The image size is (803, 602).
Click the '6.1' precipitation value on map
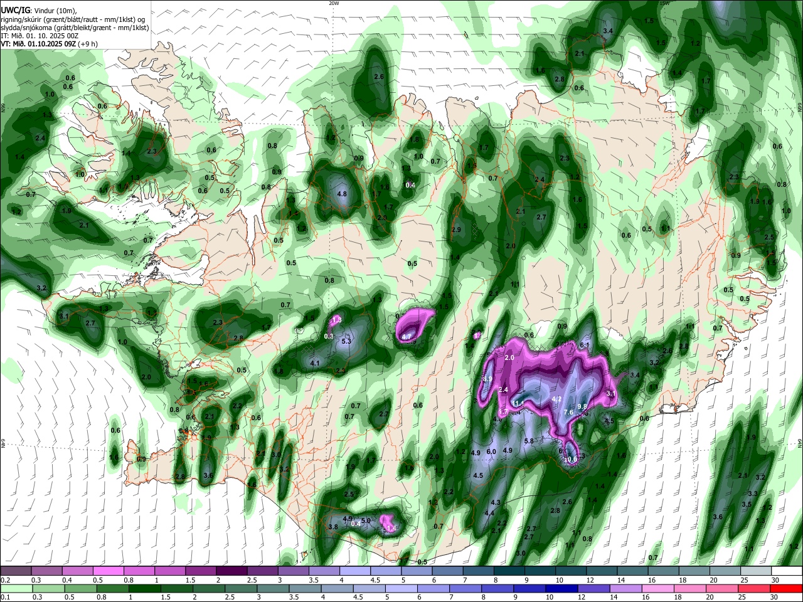point(585,346)
